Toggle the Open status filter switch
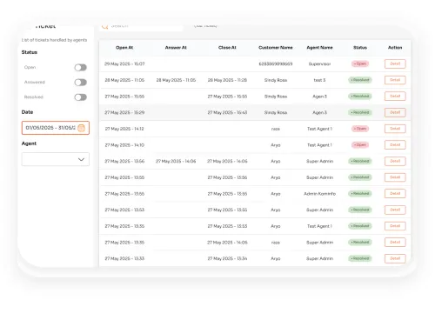 click(x=80, y=68)
